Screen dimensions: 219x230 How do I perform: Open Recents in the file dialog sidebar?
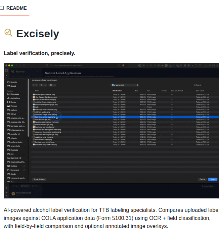(x=13, y=82)
